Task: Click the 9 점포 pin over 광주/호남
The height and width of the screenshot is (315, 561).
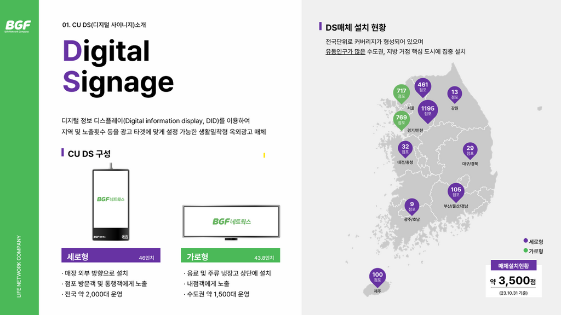Action: pyautogui.click(x=412, y=206)
